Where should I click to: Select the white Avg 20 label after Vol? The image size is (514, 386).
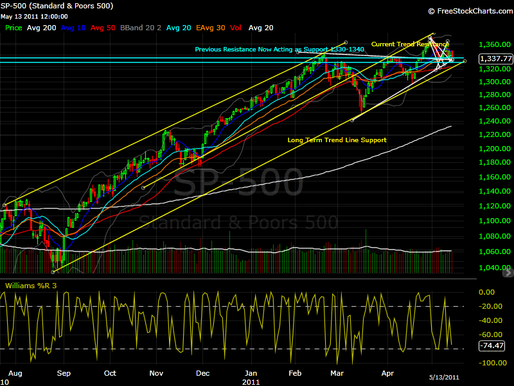[x=261, y=28]
